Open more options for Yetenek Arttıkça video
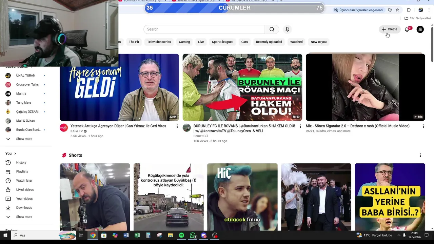The image size is (434, 244). [177, 126]
